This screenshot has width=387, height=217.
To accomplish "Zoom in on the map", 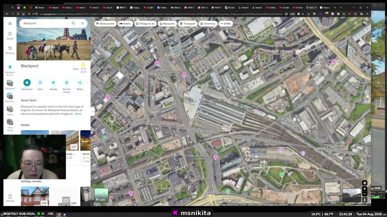I will pos(365,189).
